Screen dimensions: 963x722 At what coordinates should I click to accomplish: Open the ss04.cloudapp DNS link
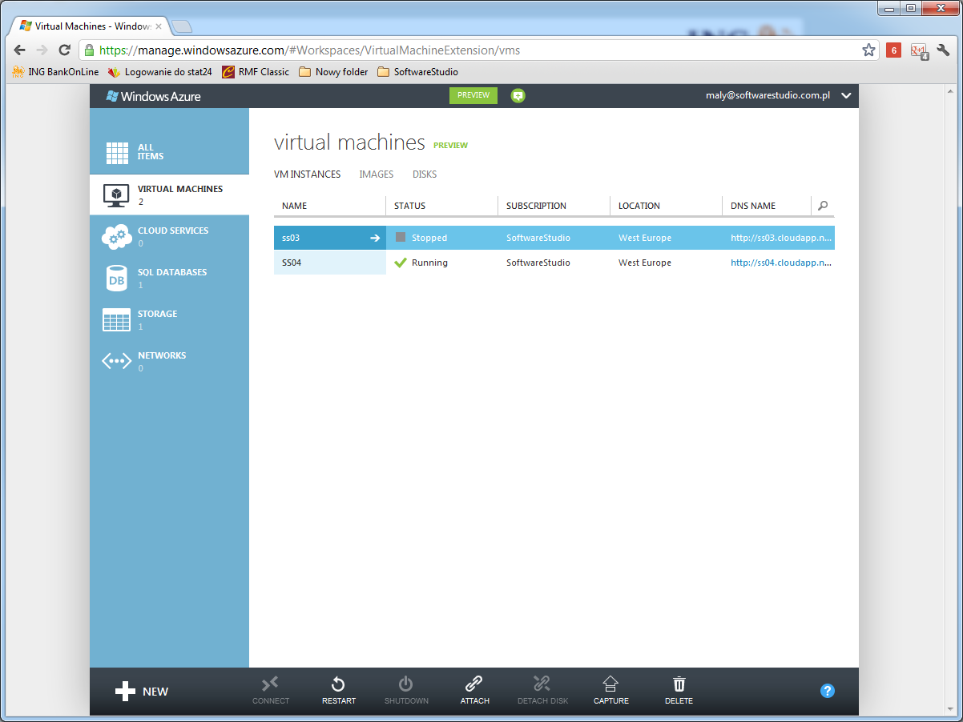[x=781, y=263]
